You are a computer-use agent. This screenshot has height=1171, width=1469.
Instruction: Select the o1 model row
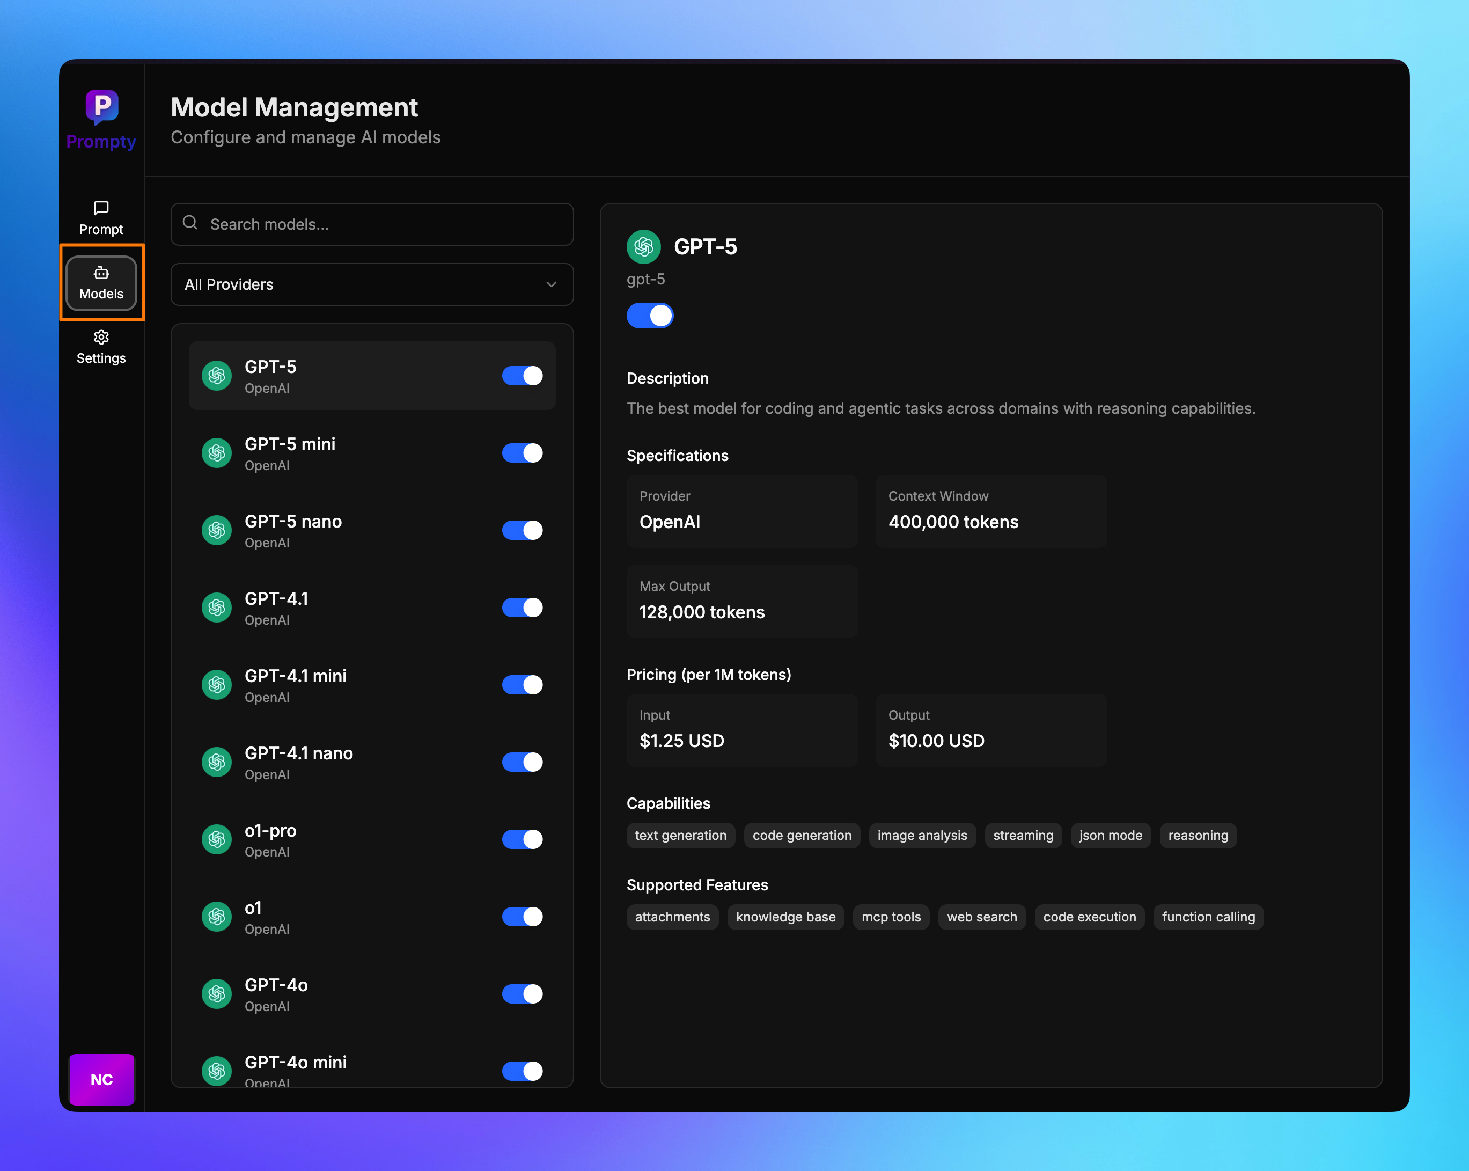click(x=341, y=917)
